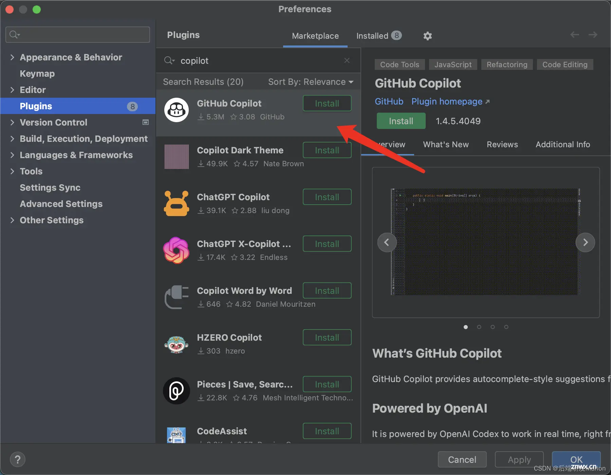Install GitHub Copilot from the results list

tap(327, 103)
